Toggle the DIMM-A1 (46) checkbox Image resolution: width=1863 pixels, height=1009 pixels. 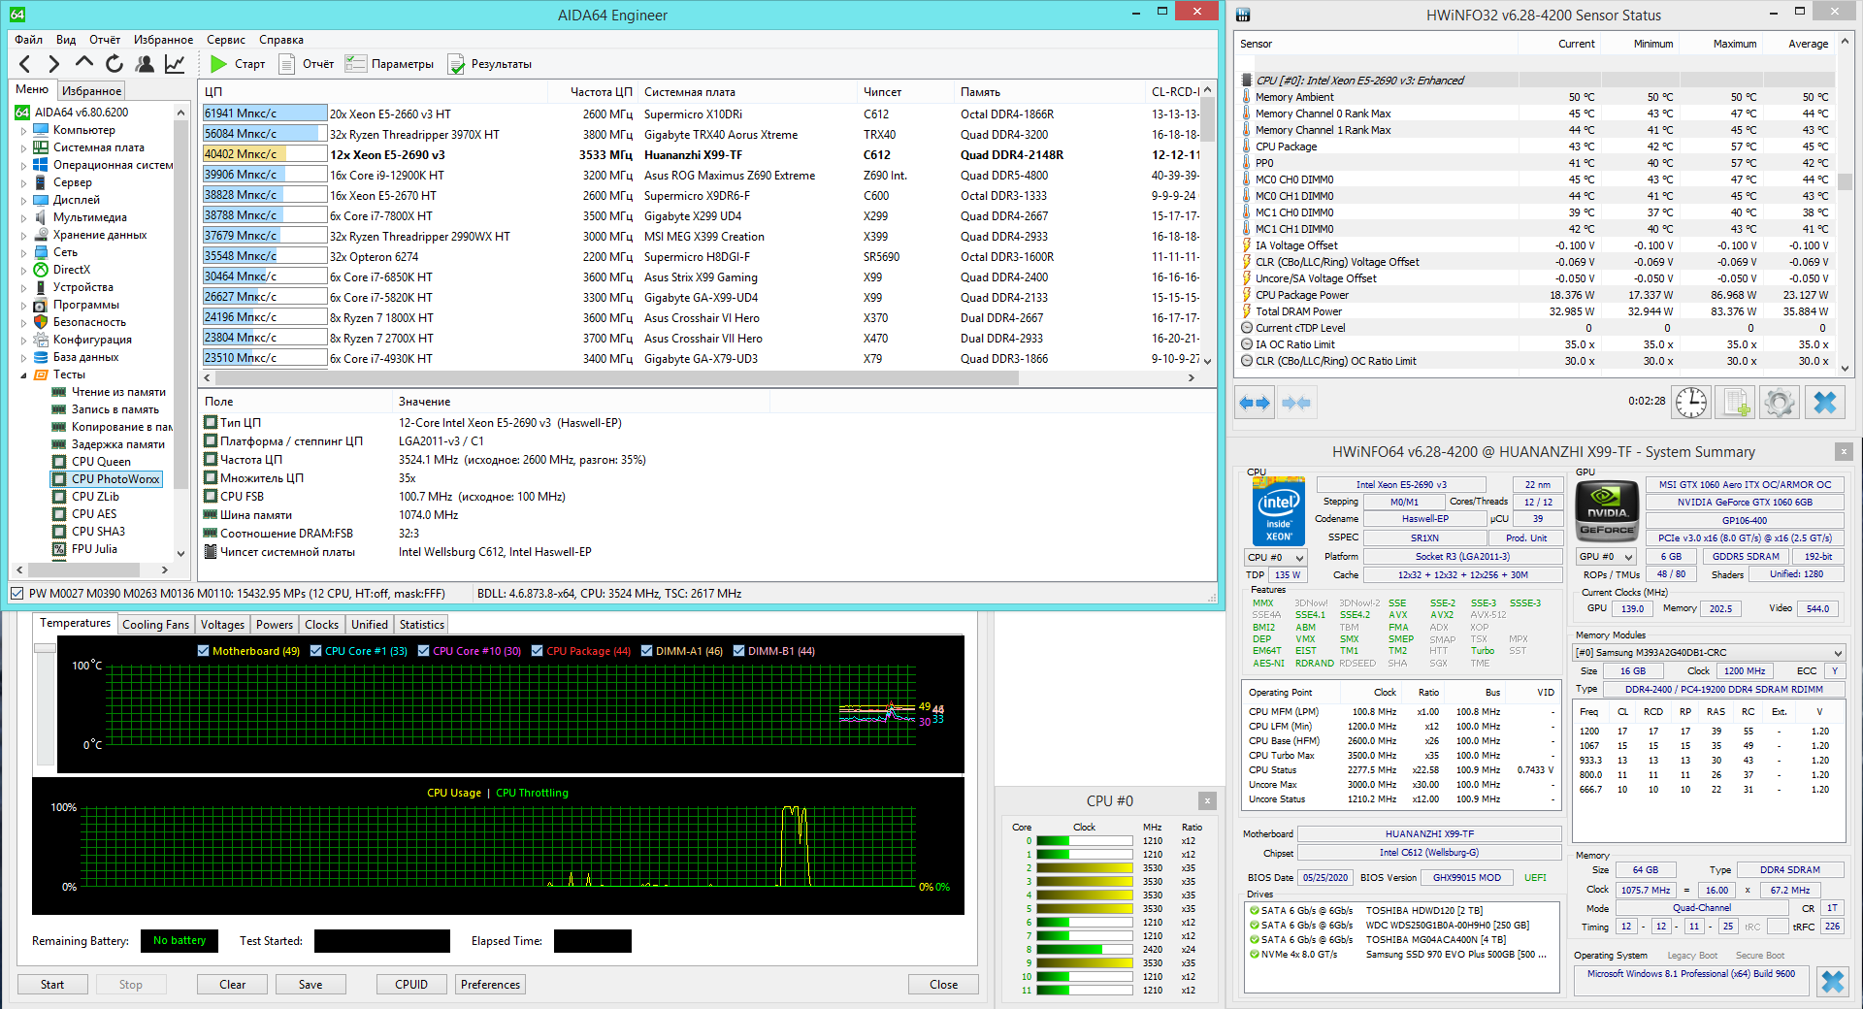pyautogui.click(x=646, y=651)
